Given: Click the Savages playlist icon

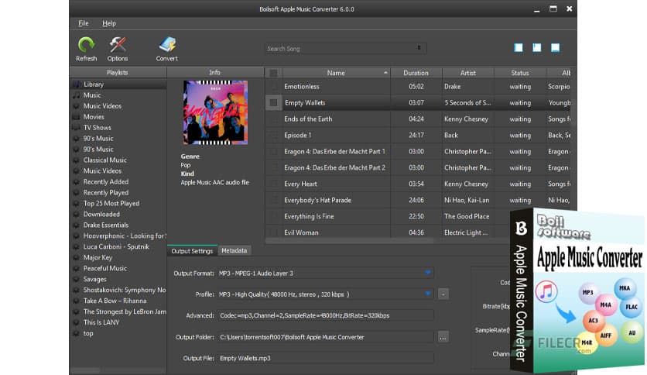Looking at the screenshot, I should click(77, 279).
